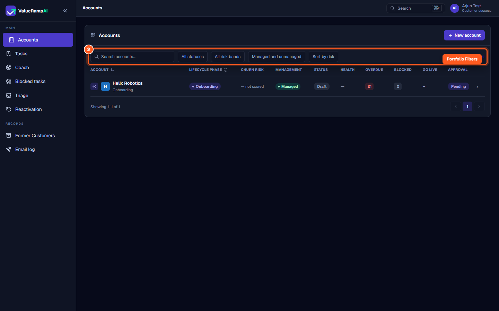Click the Former Customers archive icon
Image resolution: width=499 pixels, height=311 pixels.
click(x=9, y=135)
